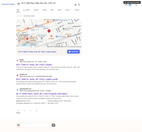Switch to the IMAGES tab
Viewport: 142px width, 132px height.
click(x=36, y=10)
